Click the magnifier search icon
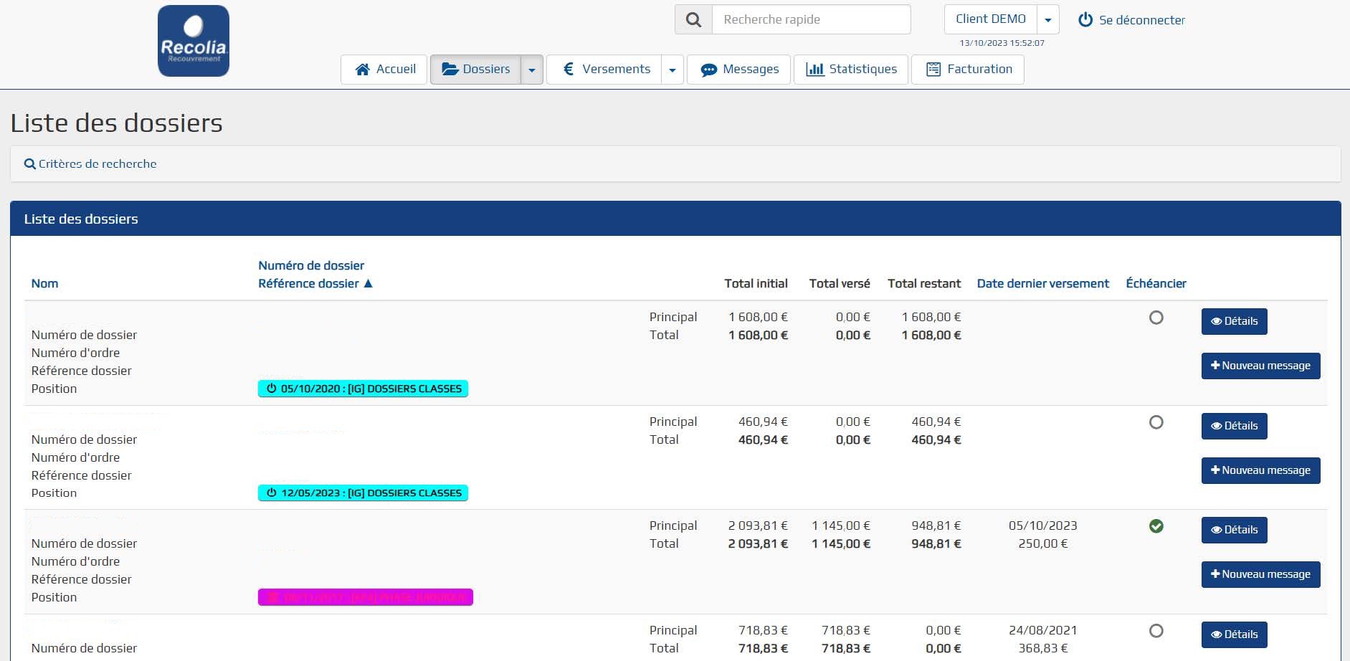This screenshot has width=1350, height=661. pos(693,19)
